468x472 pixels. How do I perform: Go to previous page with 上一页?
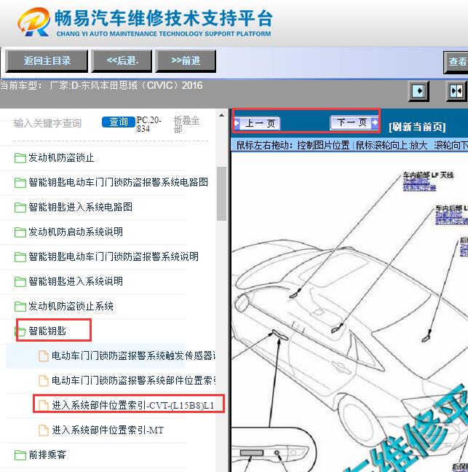257,123
